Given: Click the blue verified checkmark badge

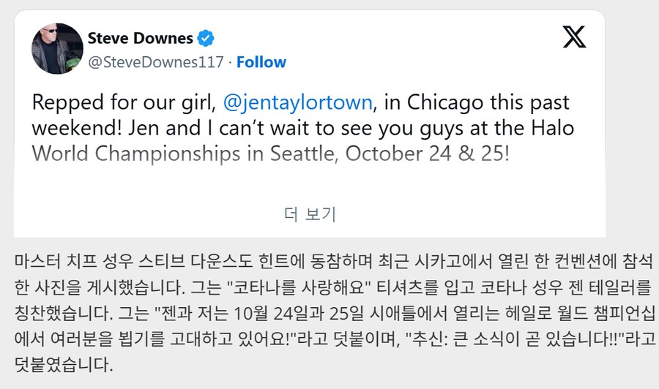Looking at the screenshot, I should coord(206,38).
